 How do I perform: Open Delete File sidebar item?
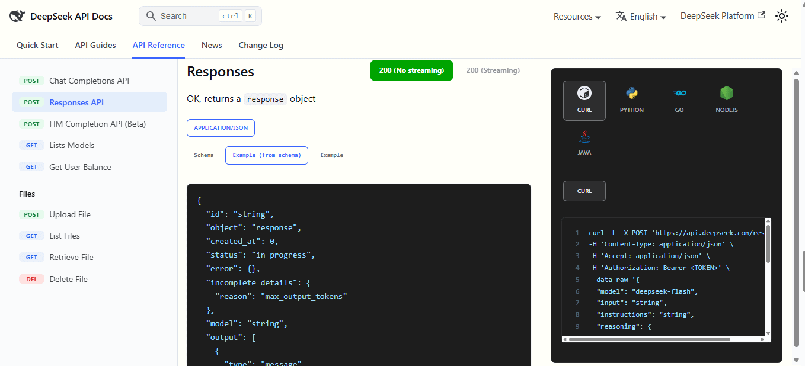[x=90, y=279]
